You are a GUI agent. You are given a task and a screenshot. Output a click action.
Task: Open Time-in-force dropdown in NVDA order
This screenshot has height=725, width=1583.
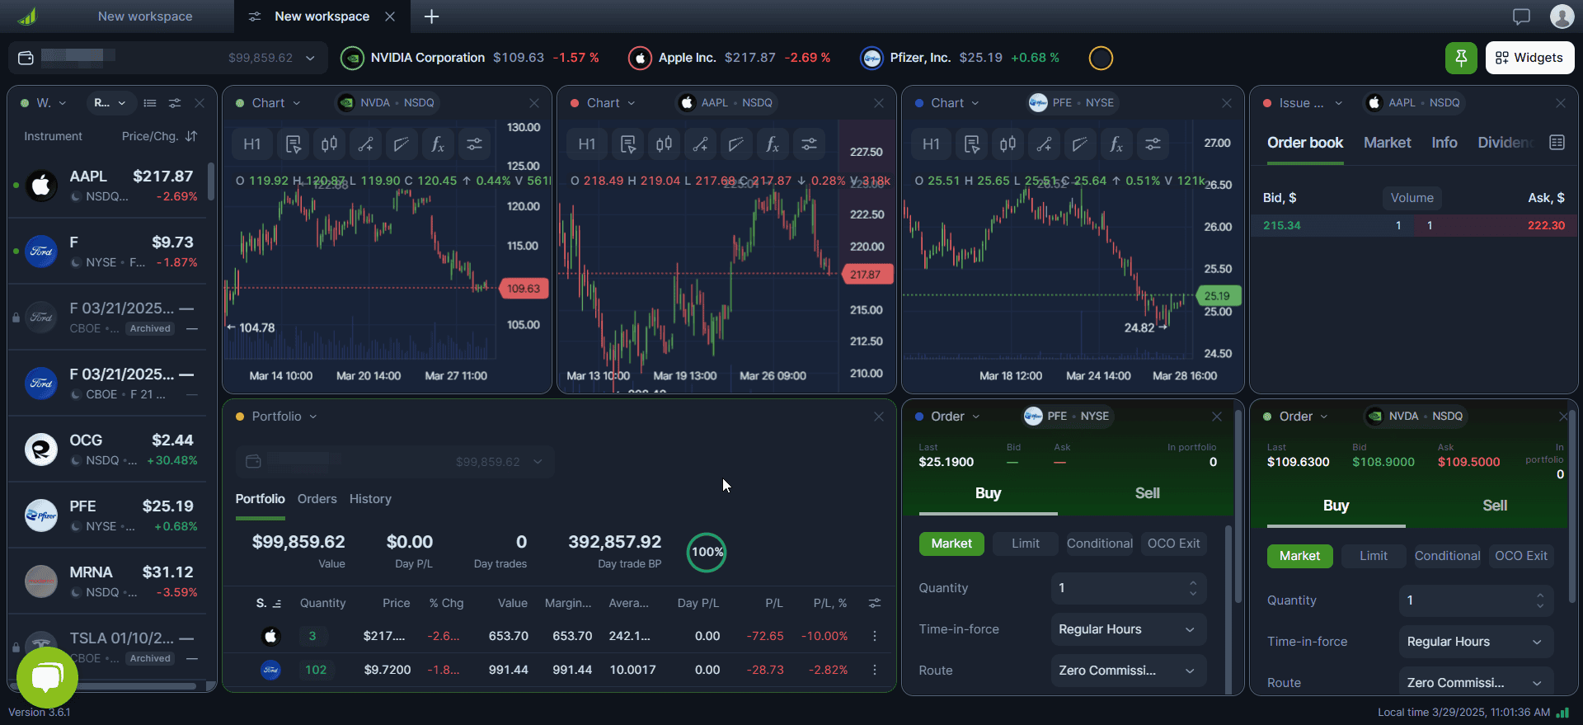[x=1476, y=642]
